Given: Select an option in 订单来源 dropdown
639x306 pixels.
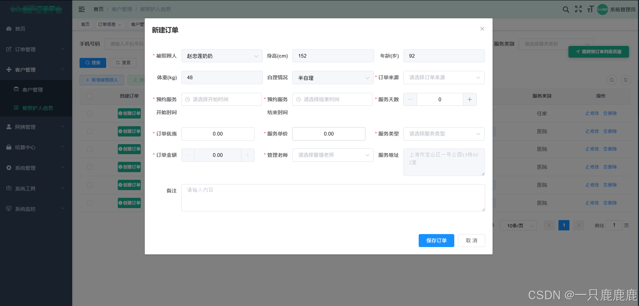Looking at the screenshot, I should 444,78.
